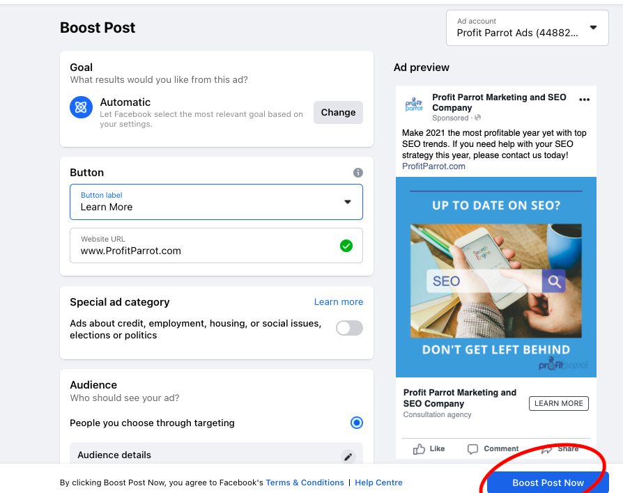
Task: Click the public globe icon beside Sponsored
Action: [477, 118]
